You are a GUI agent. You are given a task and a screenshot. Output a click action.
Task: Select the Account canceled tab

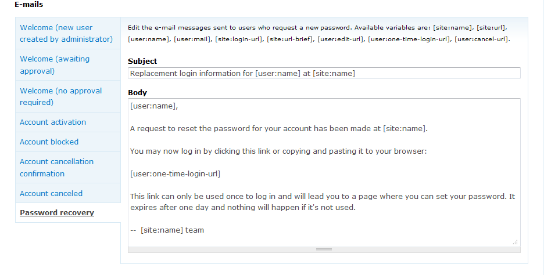pyautogui.click(x=51, y=194)
